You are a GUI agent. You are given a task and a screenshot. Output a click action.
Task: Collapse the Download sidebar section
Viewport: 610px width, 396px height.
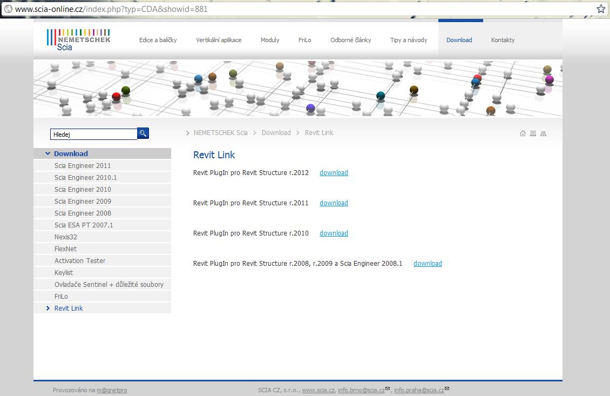coord(48,153)
